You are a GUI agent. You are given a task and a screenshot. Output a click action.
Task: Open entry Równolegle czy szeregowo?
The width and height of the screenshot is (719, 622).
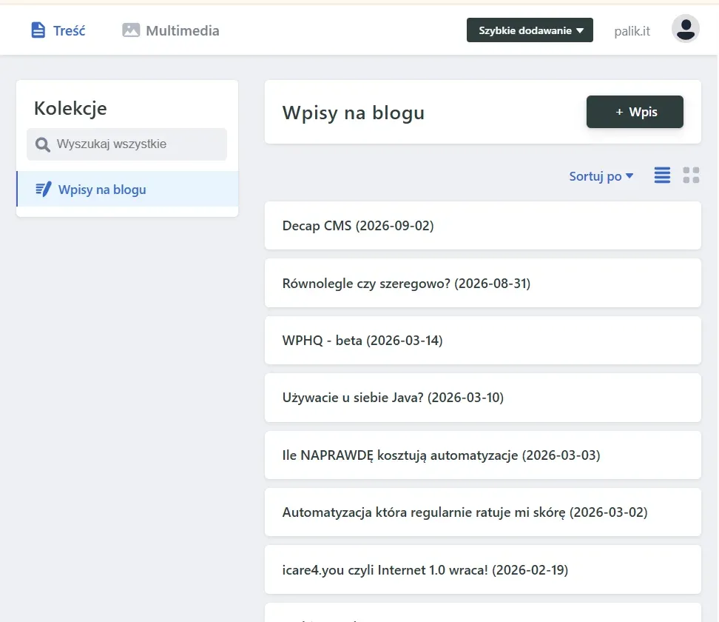click(x=483, y=283)
